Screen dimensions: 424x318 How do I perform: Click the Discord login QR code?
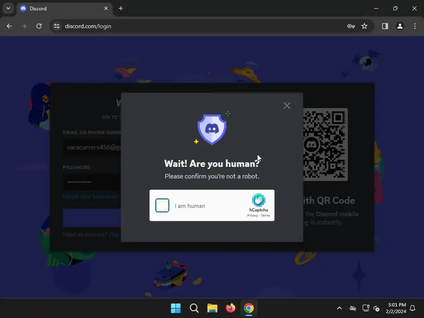[325, 145]
